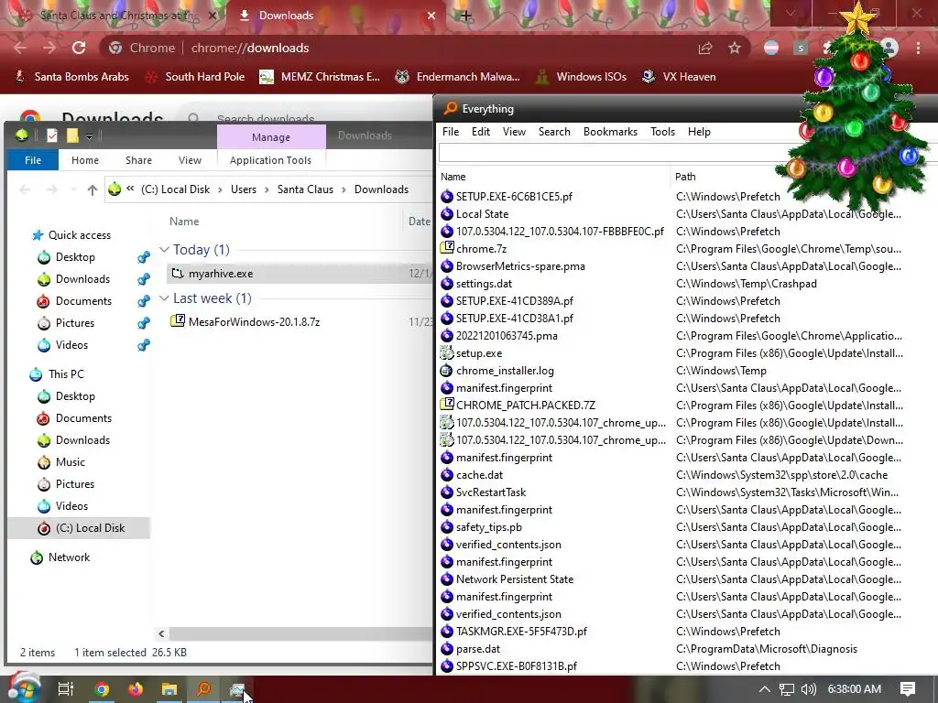Open the volume control in system tray

click(x=808, y=689)
